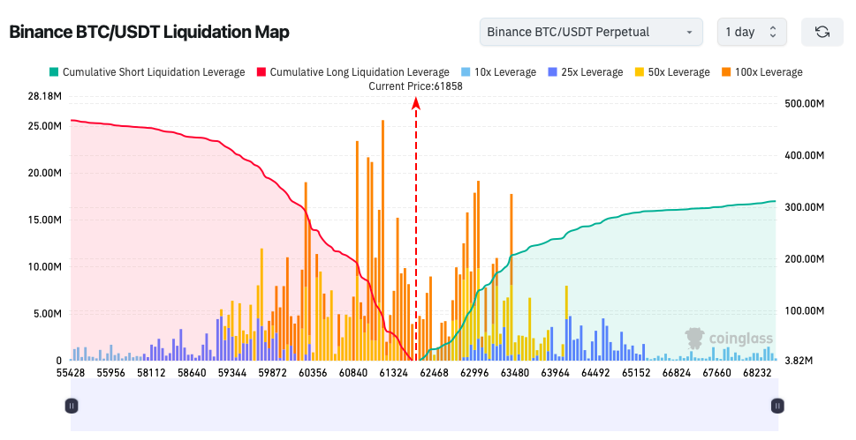Screen dimensions: 856x440
Task: Toggle Cumulative Long Liquidation Leverage legend
Action: (353, 72)
